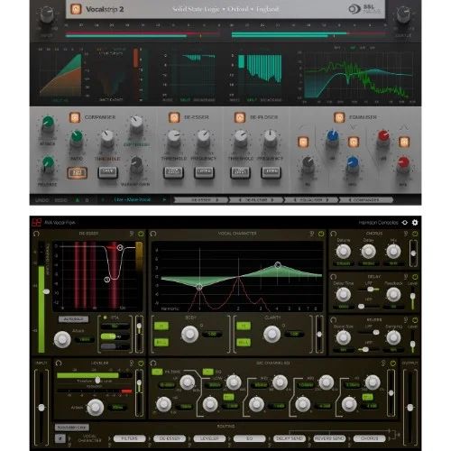Click the Input fader handle
The height and width of the screenshot is (451, 451).
point(41,408)
